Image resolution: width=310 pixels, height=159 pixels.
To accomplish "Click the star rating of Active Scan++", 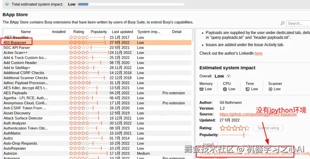I will [x=79, y=53].
